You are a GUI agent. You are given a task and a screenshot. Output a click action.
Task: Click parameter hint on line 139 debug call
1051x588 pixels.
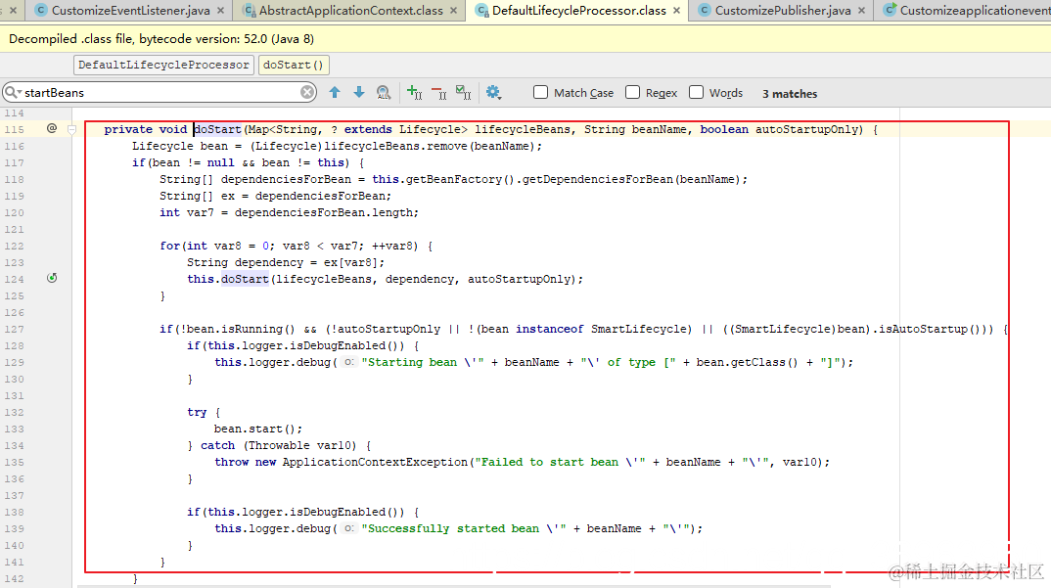coord(348,528)
